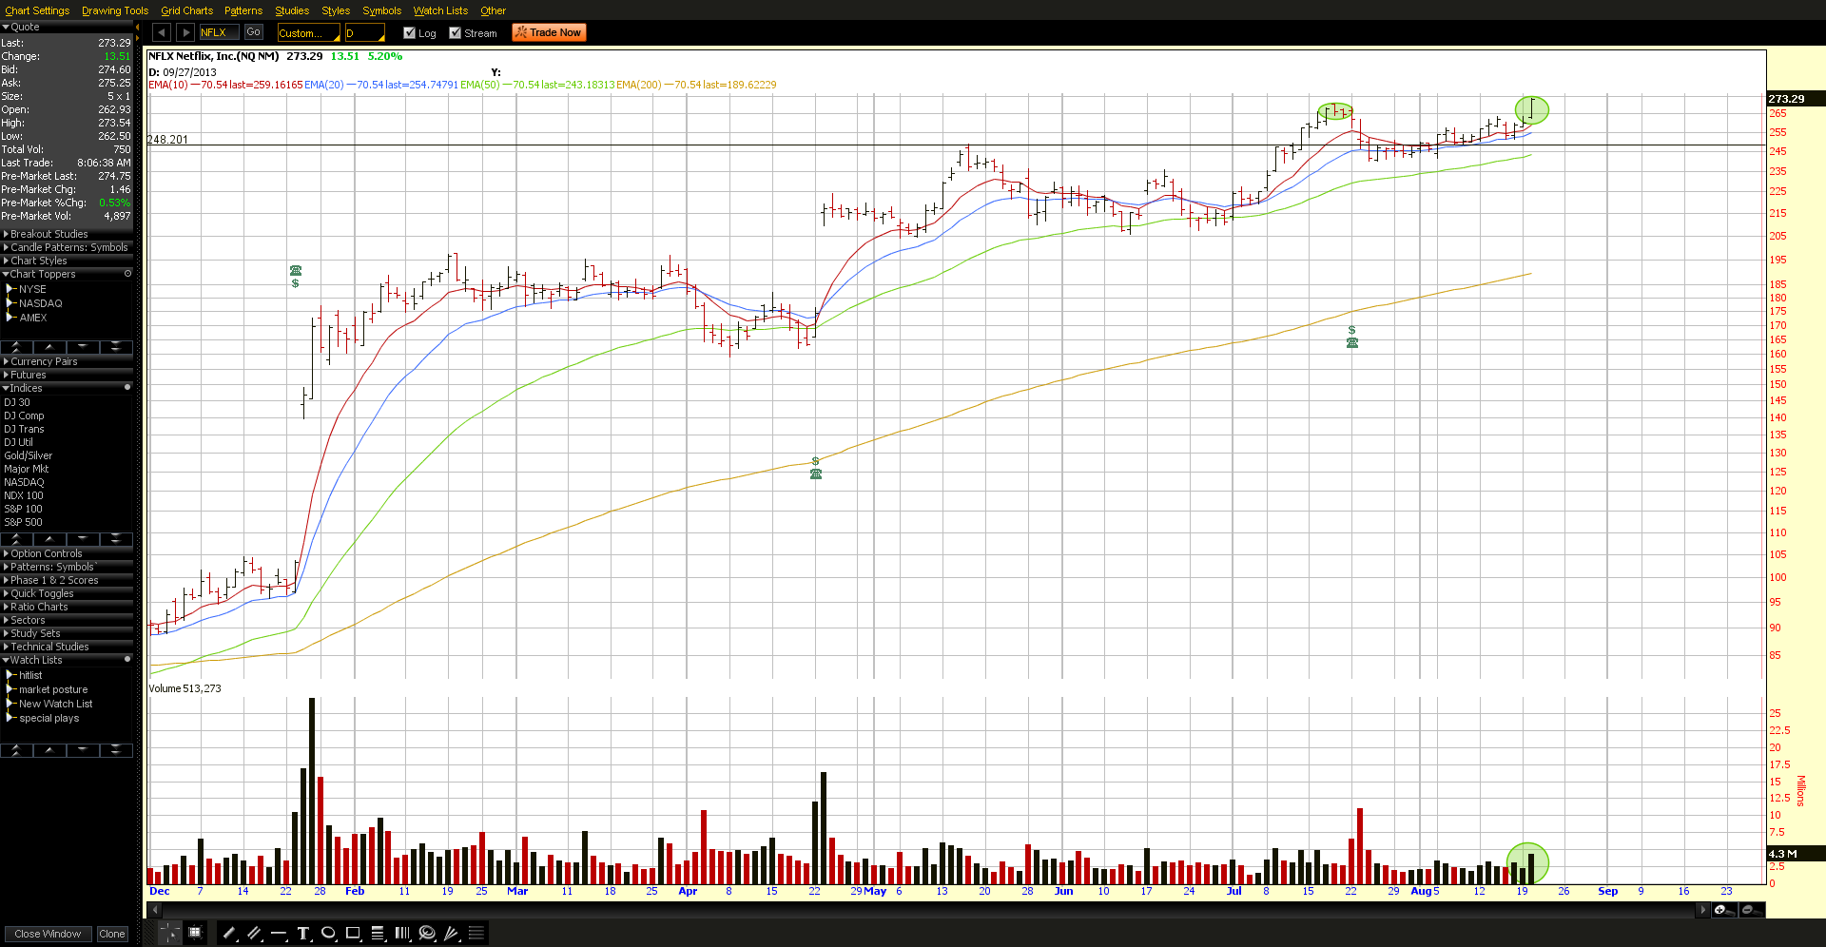Click the single scroll-down arrow under Chart Toppers
The height and width of the screenshot is (947, 1826).
click(83, 347)
